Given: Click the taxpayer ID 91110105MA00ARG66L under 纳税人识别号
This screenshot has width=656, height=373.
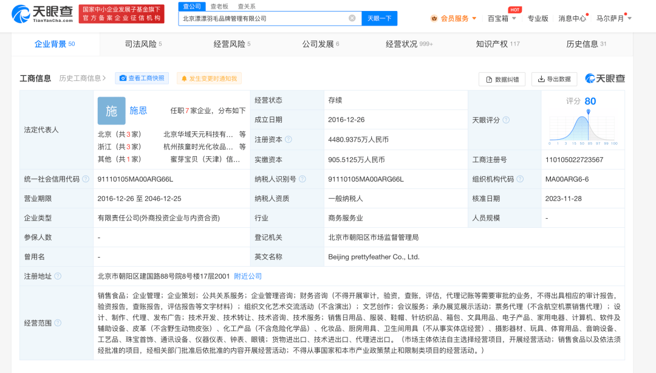Looking at the screenshot, I should (366, 179).
